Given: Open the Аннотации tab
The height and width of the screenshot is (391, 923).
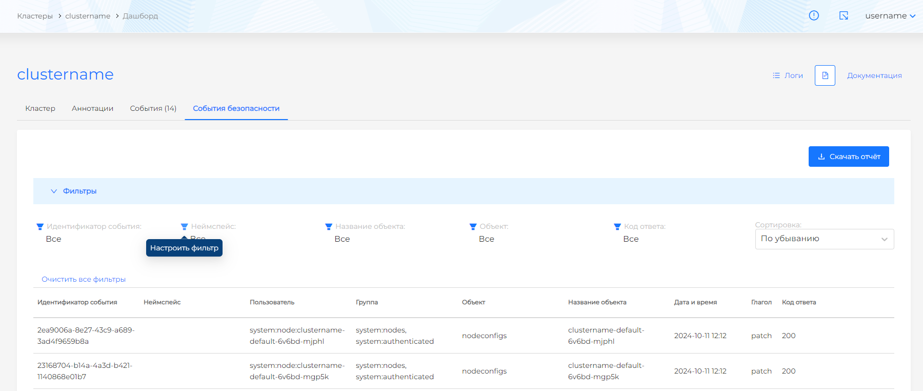Looking at the screenshot, I should [92, 108].
